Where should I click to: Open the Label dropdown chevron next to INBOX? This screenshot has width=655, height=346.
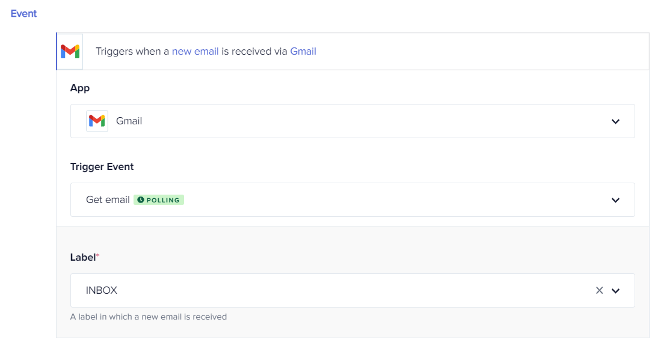click(x=615, y=291)
